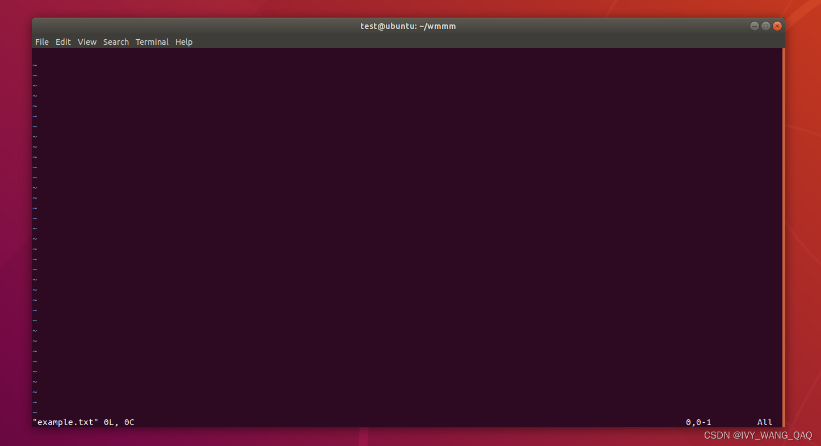This screenshot has width=821, height=446.
Task: Click the title bar text test@ubuntu: ~/wmmm
Action: tap(408, 26)
